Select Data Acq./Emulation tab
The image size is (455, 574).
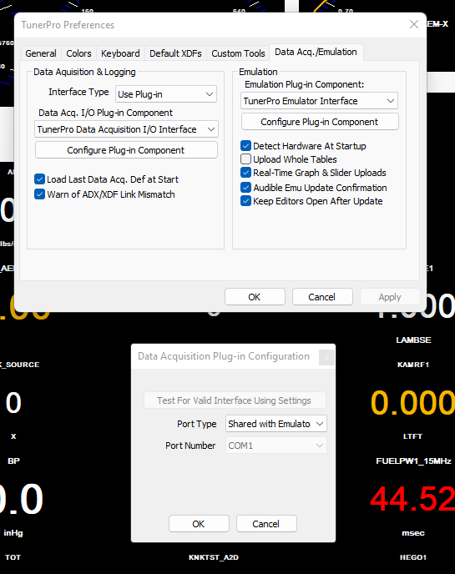pyautogui.click(x=316, y=52)
